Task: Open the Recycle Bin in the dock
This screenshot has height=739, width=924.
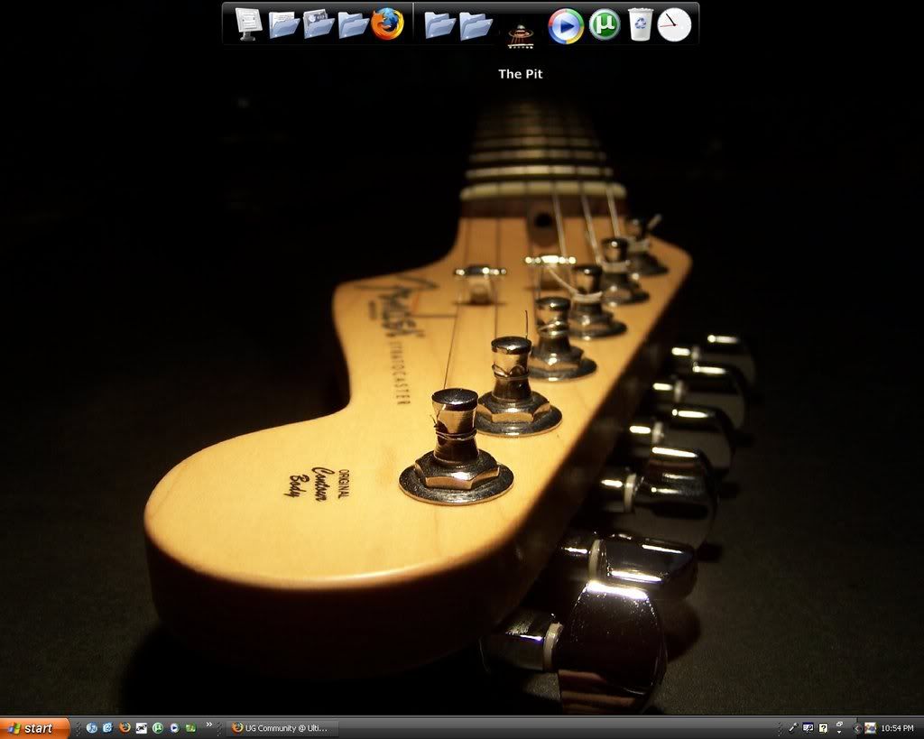Action: point(640,24)
